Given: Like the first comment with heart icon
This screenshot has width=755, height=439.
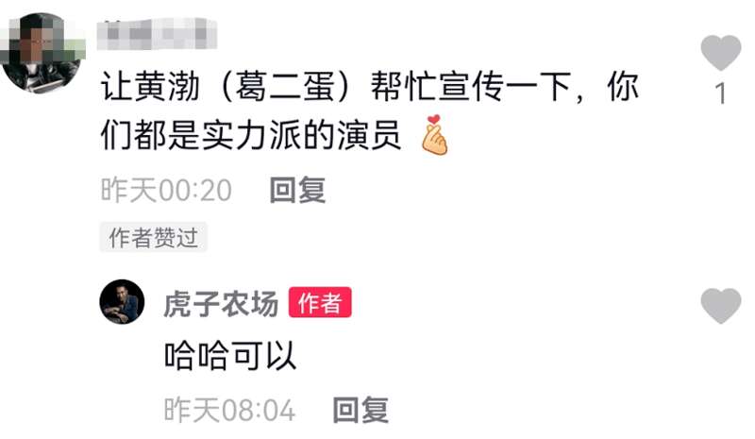Looking at the screenshot, I should (x=720, y=53).
